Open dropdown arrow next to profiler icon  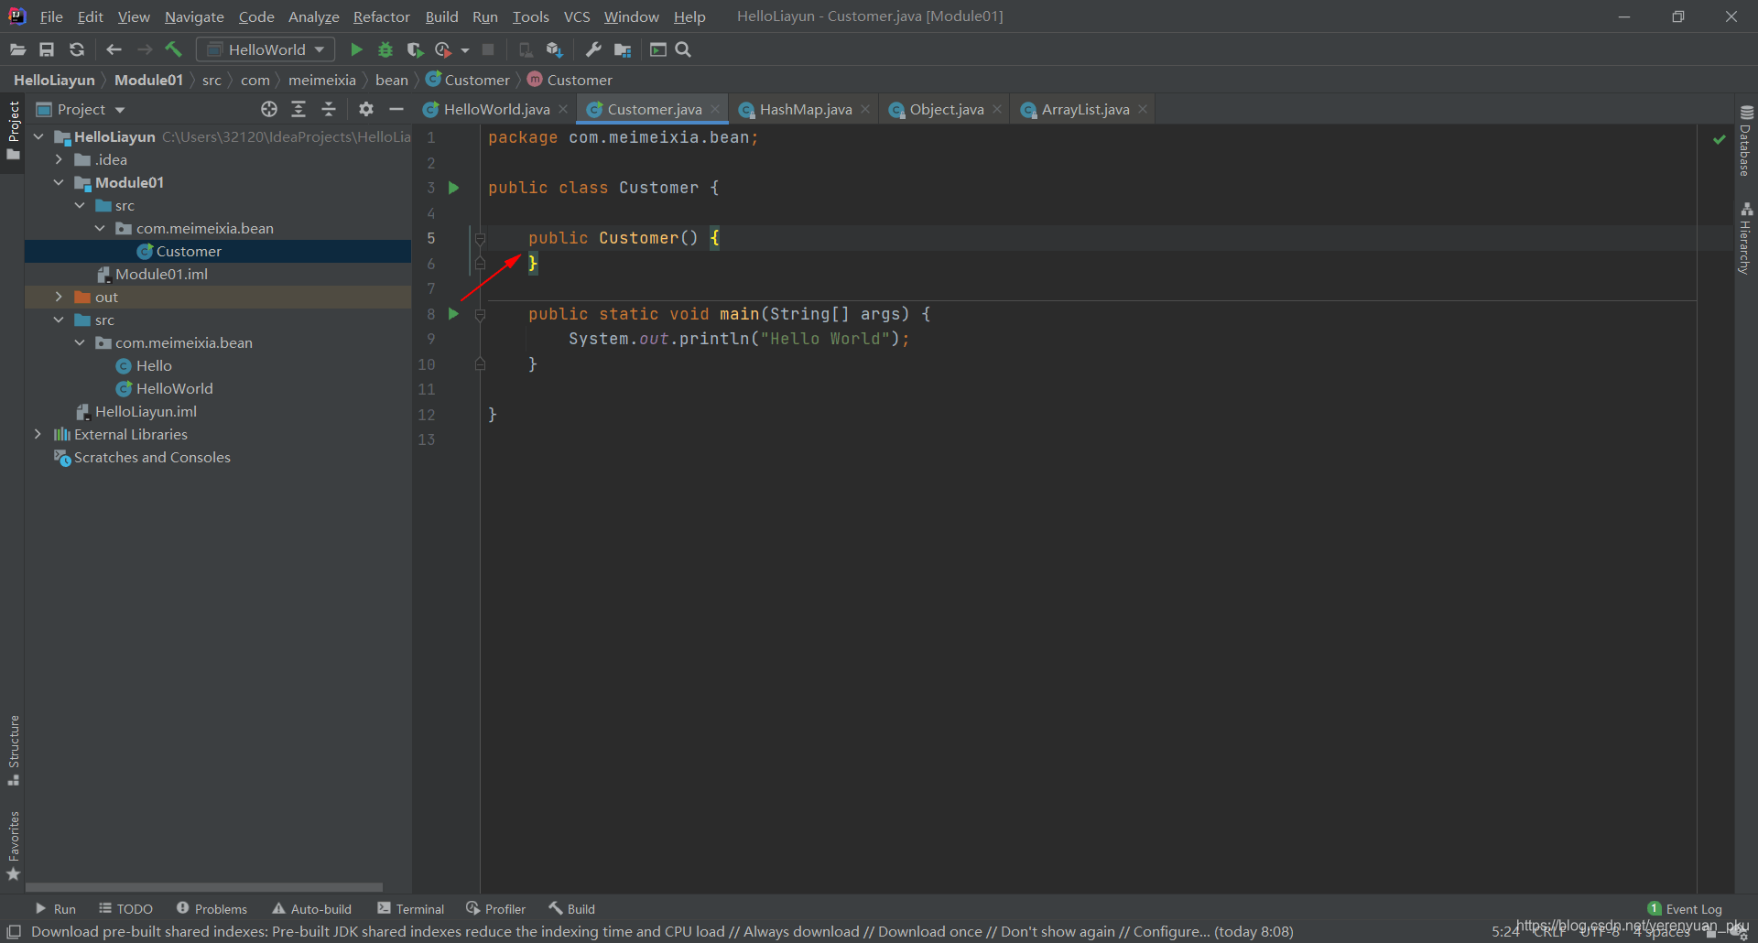[465, 50]
